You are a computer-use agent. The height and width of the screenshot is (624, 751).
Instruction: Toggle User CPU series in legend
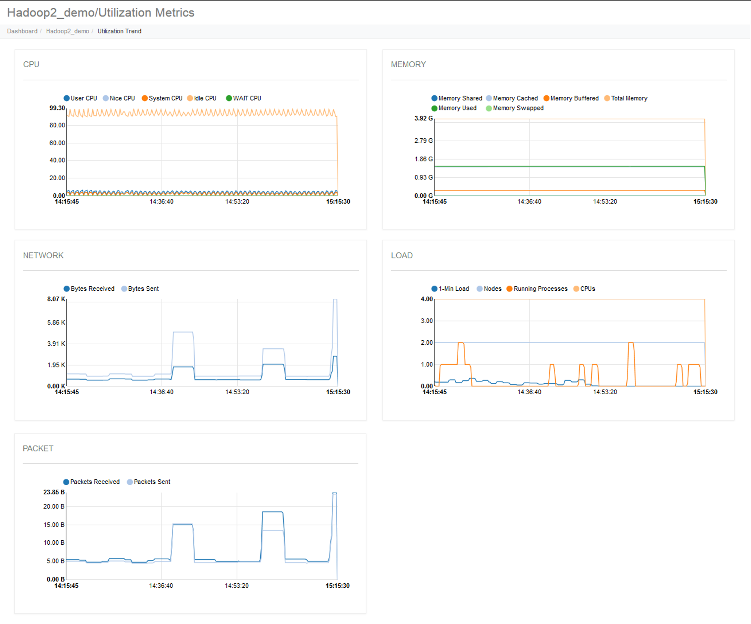tap(66, 98)
